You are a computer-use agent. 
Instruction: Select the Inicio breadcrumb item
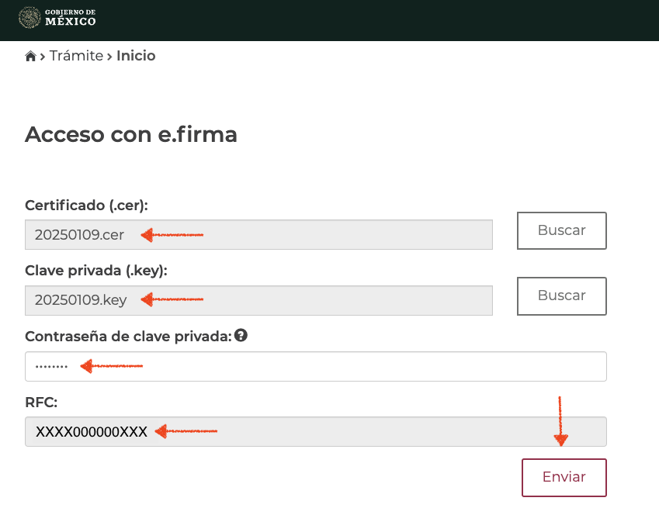click(136, 56)
